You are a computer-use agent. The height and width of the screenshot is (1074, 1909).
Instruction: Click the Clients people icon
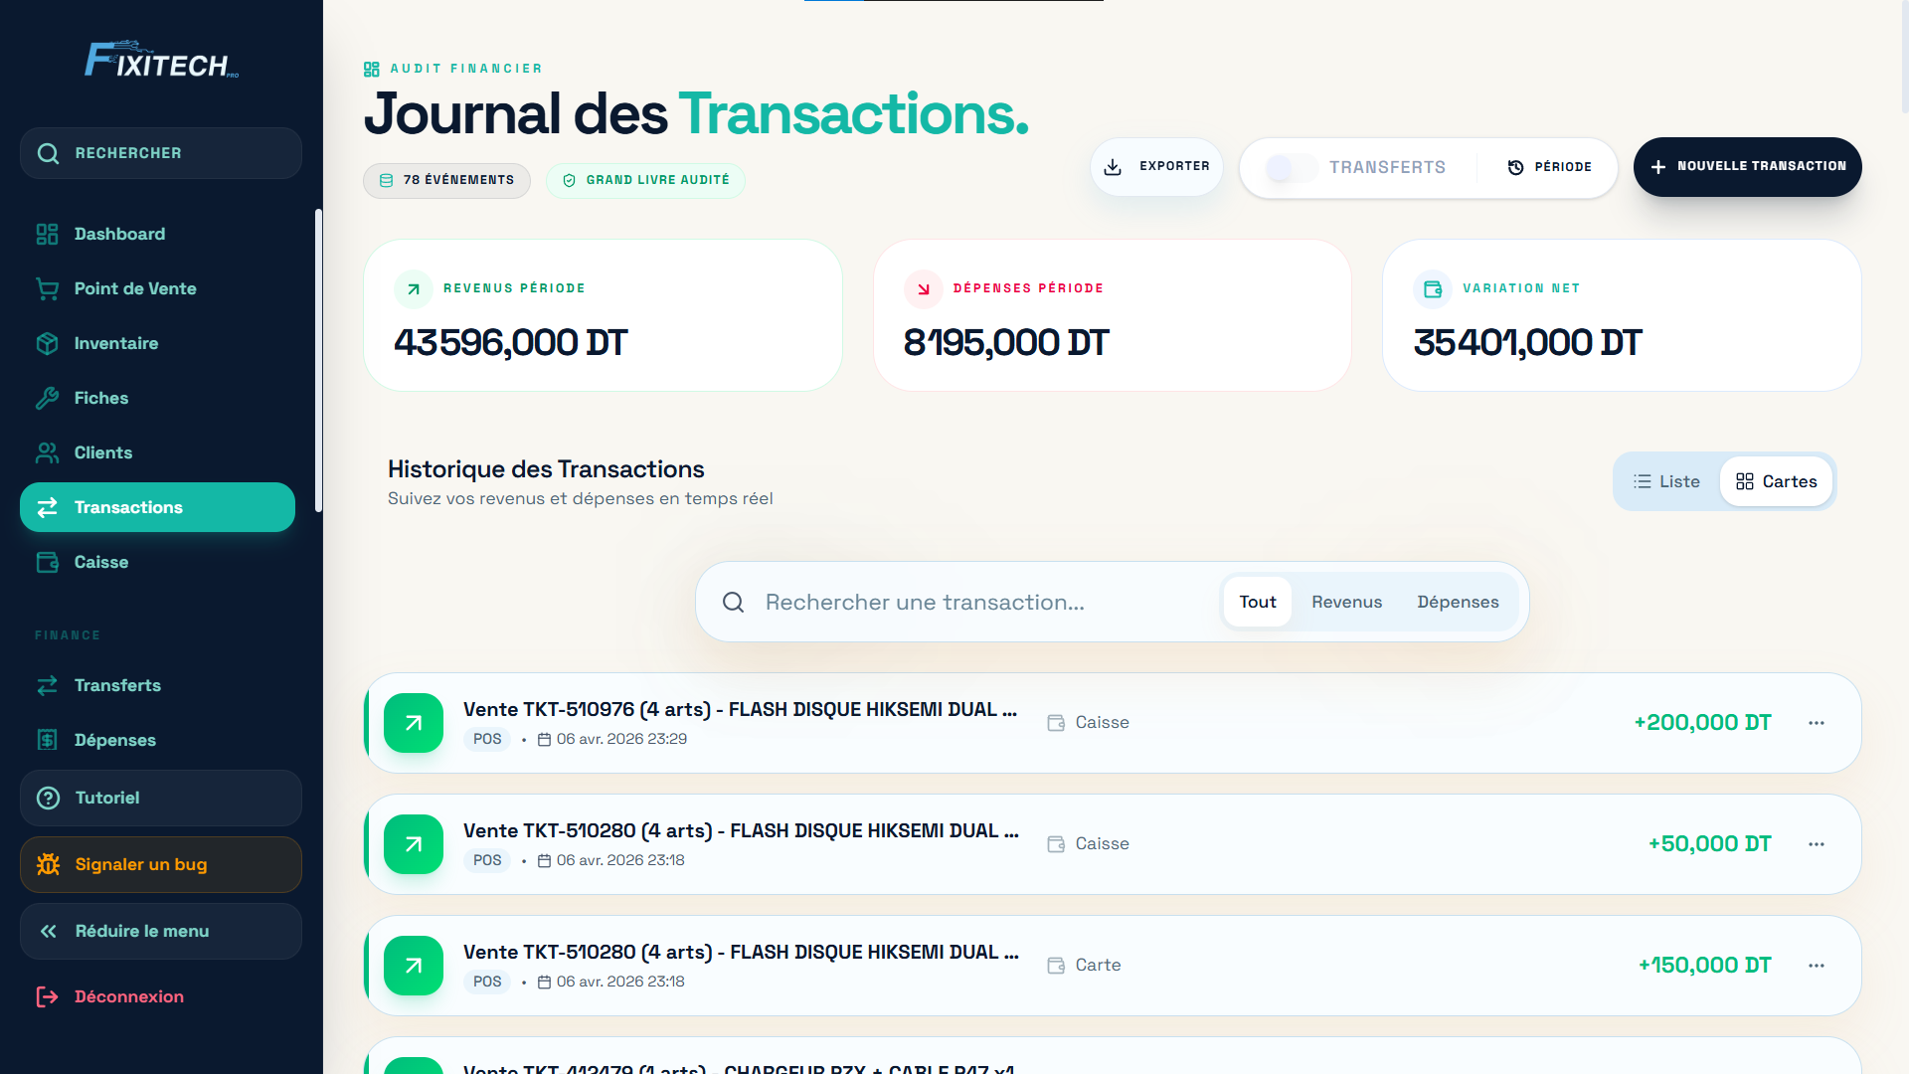click(x=47, y=452)
